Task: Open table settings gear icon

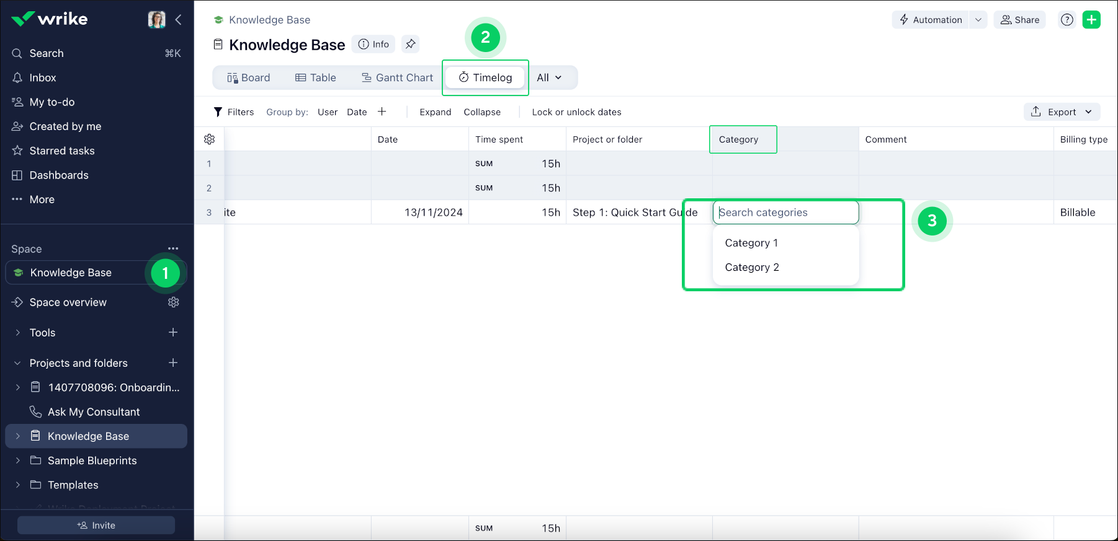Action: click(x=210, y=139)
